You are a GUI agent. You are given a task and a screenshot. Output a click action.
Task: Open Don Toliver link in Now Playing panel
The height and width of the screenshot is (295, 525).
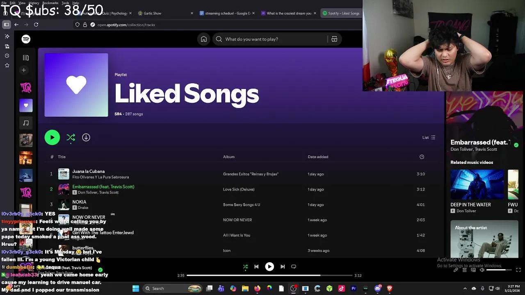(x=461, y=149)
